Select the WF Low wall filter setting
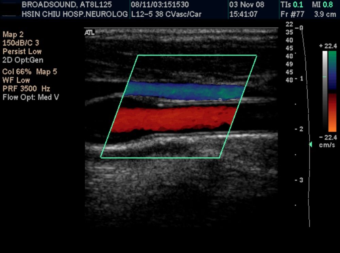The width and height of the screenshot is (340, 253). click(x=16, y=80)
